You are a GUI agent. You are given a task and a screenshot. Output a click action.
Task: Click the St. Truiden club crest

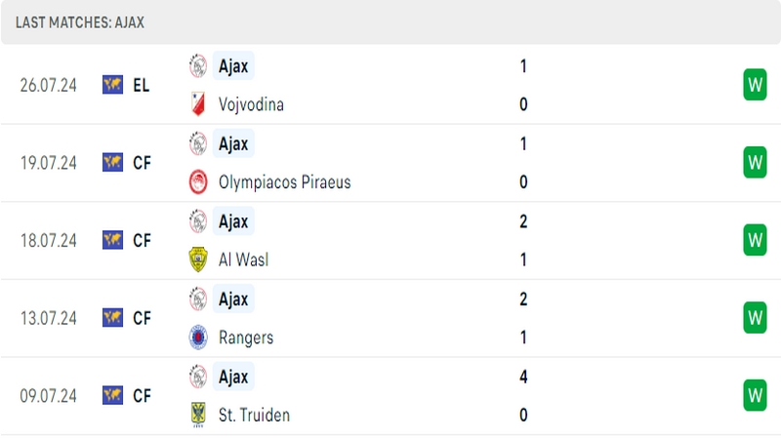[198, 416]
